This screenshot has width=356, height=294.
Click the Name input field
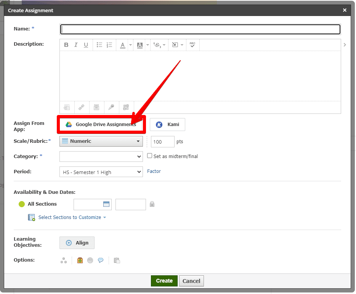pos(200,29)
